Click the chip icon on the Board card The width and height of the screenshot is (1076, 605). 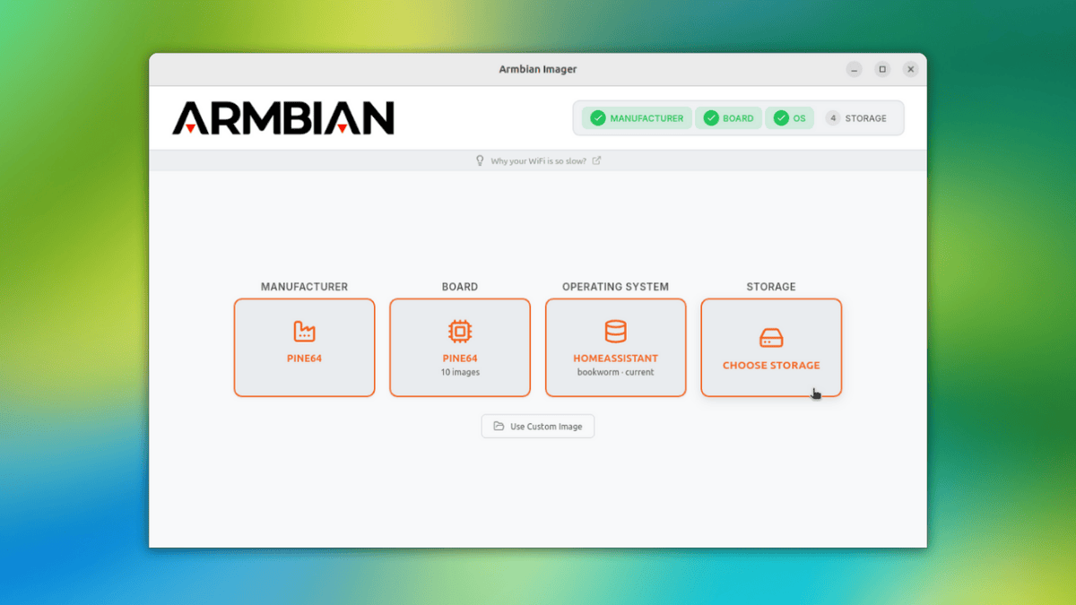(459, 330)
